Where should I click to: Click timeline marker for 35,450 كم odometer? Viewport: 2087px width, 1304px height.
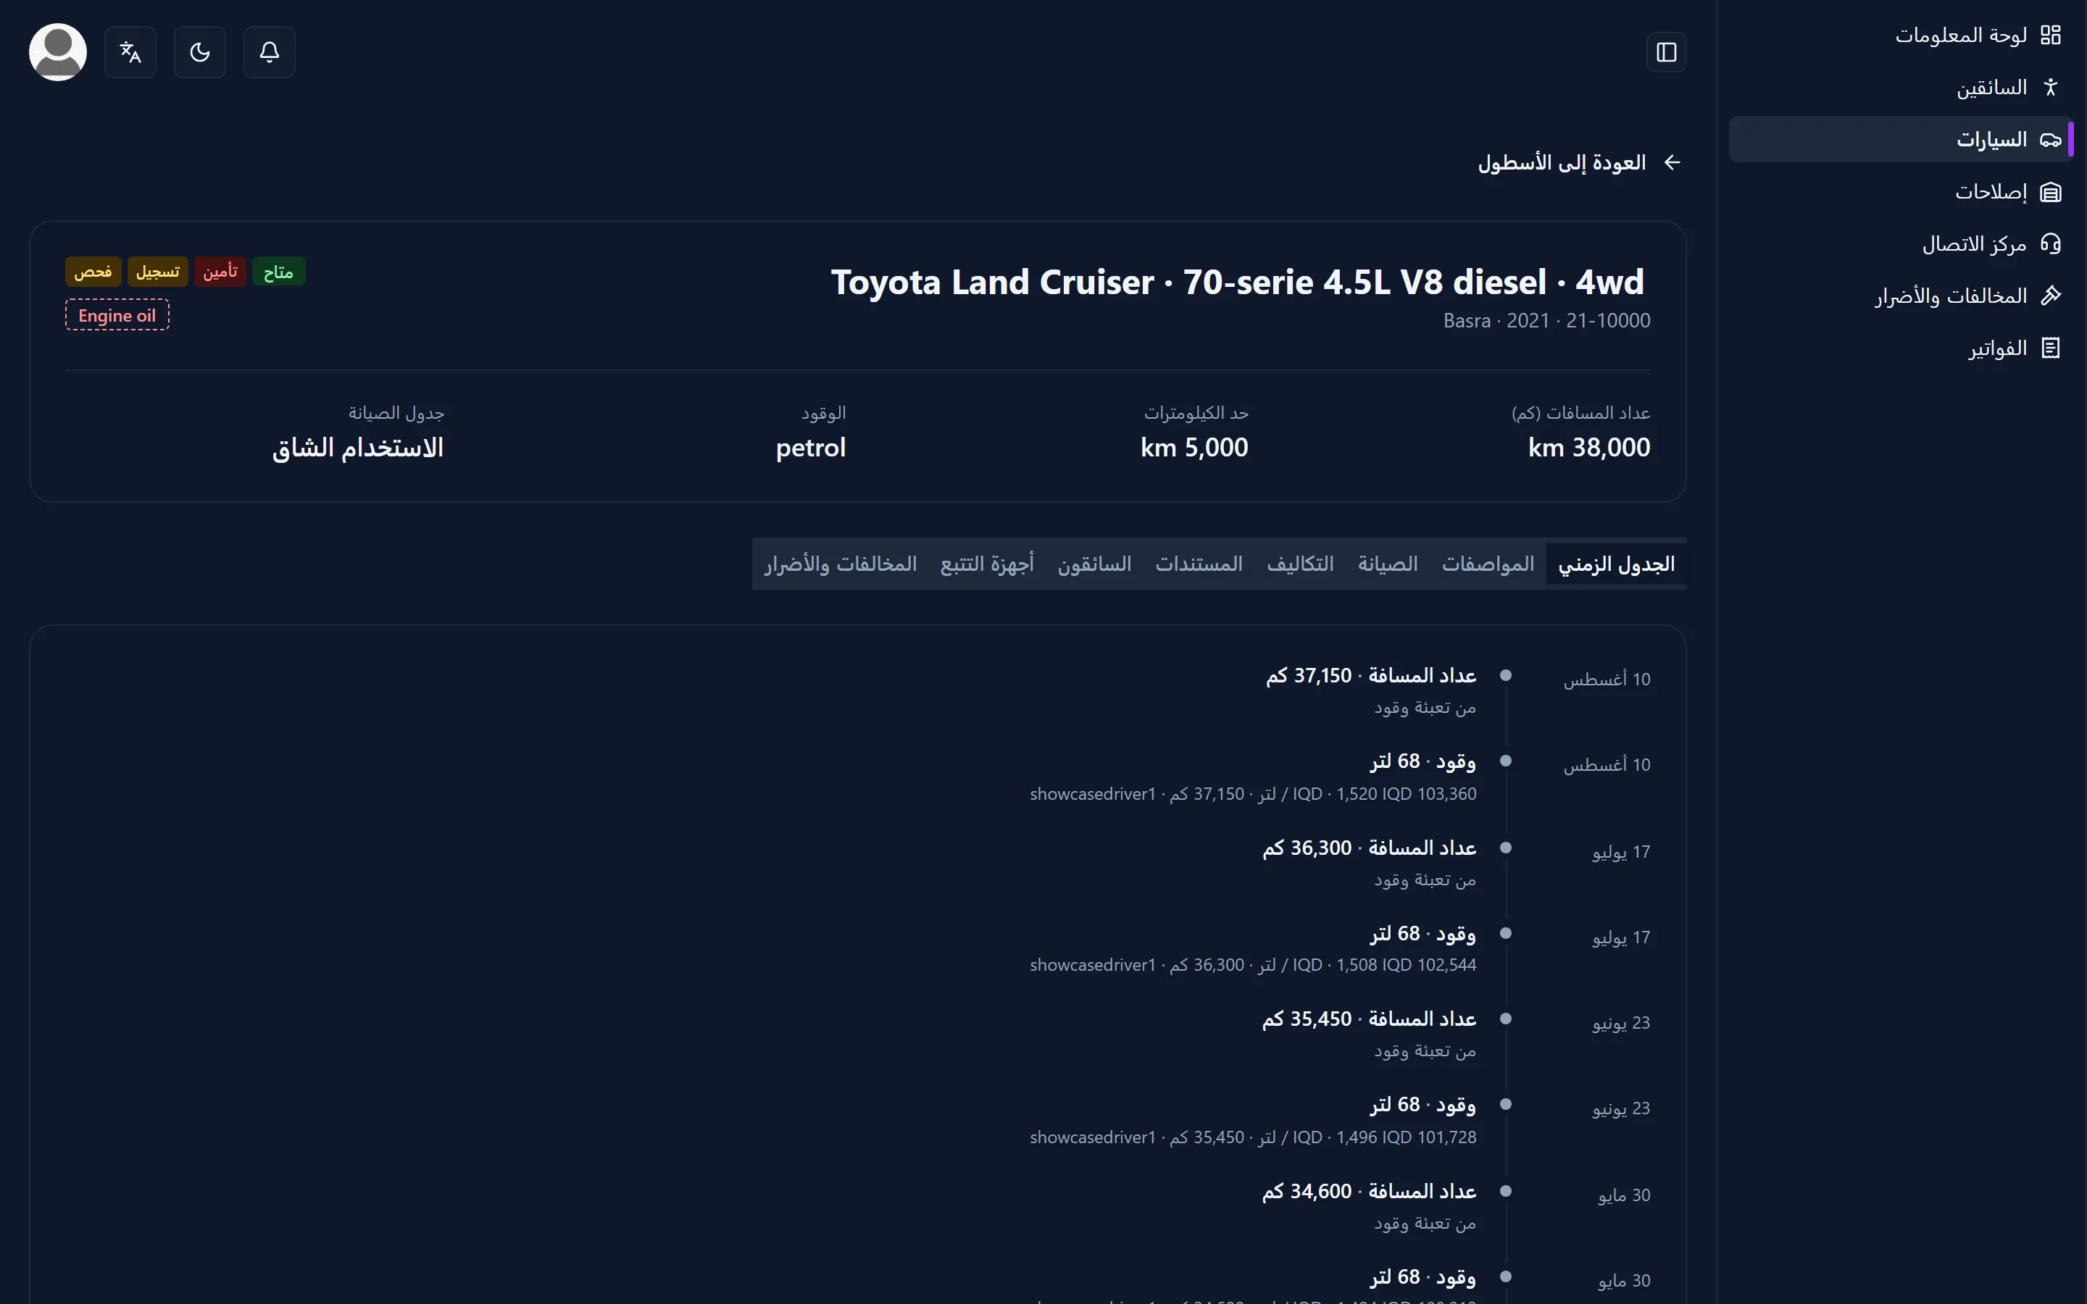(1506, 1019)
